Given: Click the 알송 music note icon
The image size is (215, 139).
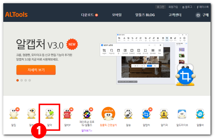Looking at the screenshot, I should pyautogui.click(x=128, y=114).
